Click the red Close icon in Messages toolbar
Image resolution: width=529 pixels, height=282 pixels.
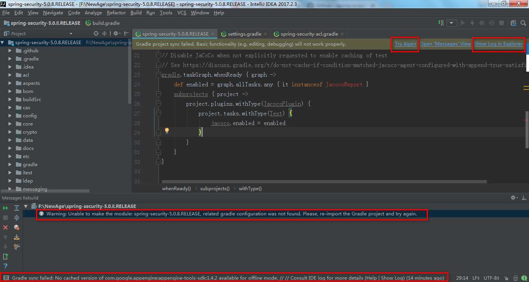[x=5, y=227]
